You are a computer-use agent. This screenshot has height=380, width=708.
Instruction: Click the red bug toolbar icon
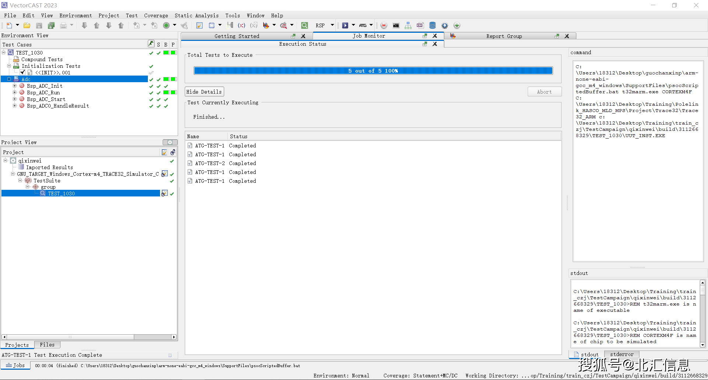click(x=384, y=25)
